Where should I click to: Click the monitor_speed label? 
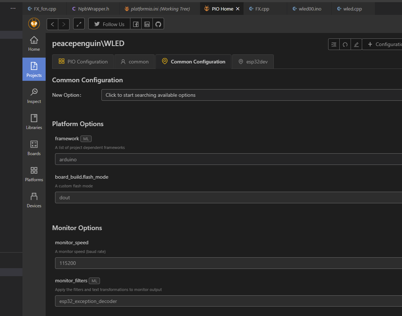tap(72, 243)
